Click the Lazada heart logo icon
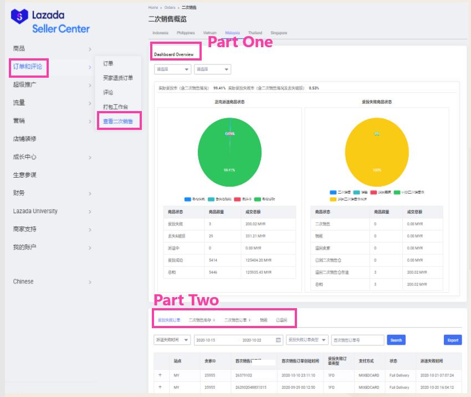Image resolution: width=471 pixels, height=397 pixels. pos(19,16)
